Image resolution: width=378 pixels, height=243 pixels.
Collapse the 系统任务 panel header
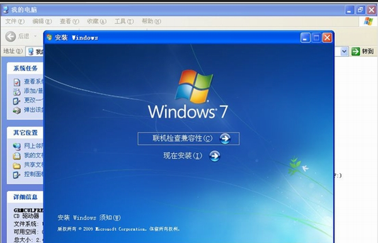25,69
